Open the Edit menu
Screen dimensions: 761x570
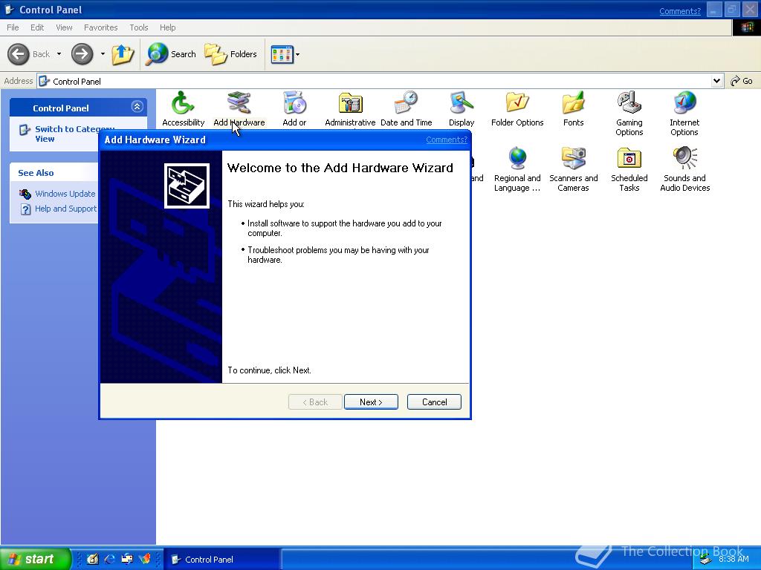click(37, 27)
